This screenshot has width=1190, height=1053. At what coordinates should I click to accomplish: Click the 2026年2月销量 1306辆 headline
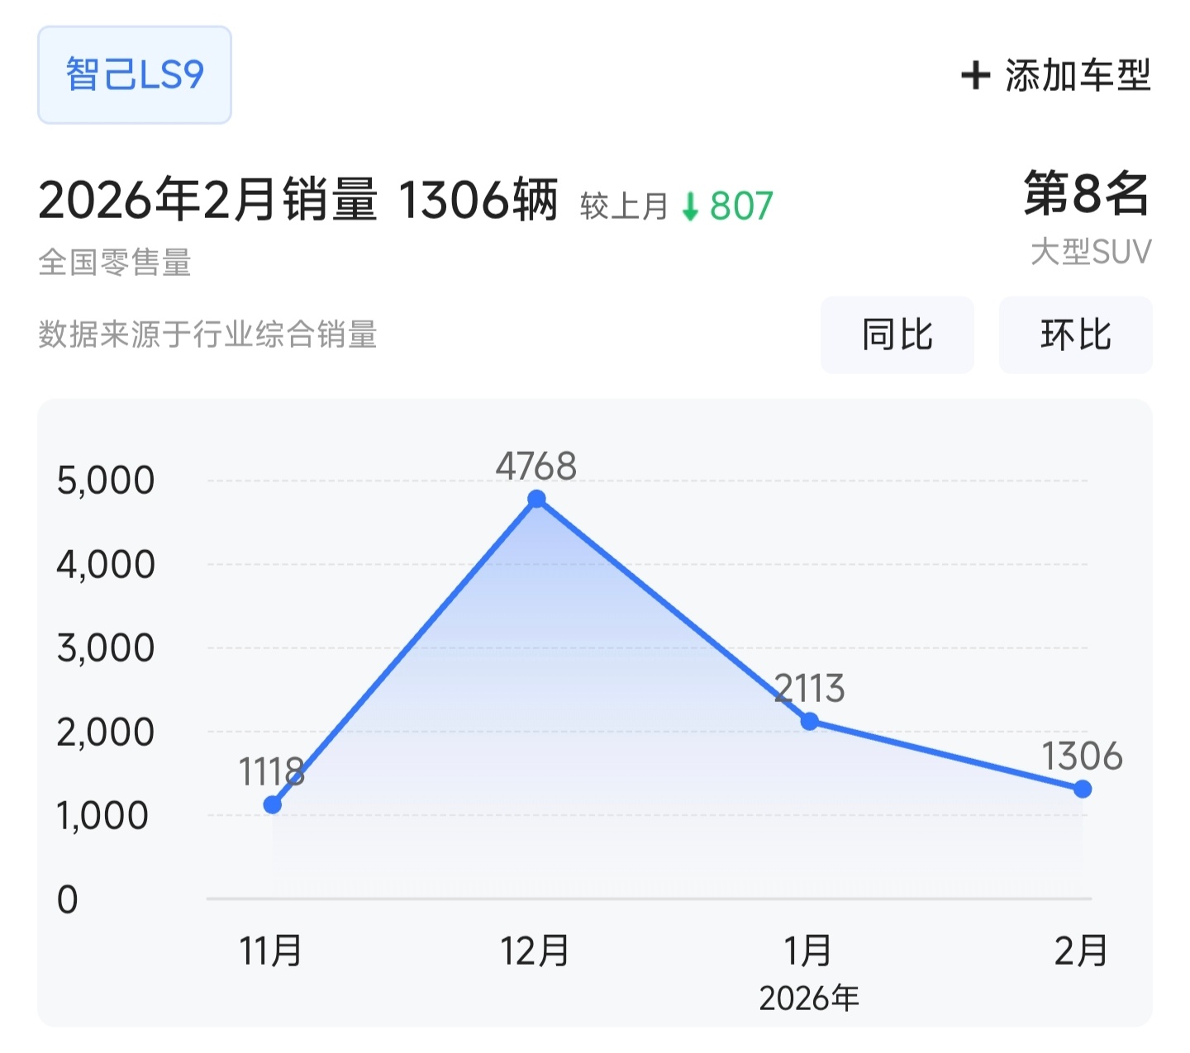coord(298,201)
